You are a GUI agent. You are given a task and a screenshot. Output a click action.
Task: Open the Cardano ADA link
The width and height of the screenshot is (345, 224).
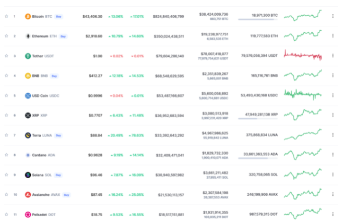point(43,155)
